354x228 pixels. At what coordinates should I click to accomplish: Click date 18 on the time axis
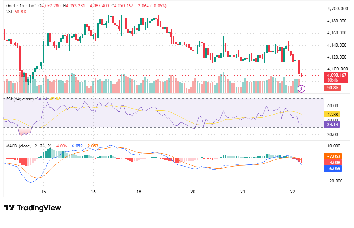click(x=139, y=192)
